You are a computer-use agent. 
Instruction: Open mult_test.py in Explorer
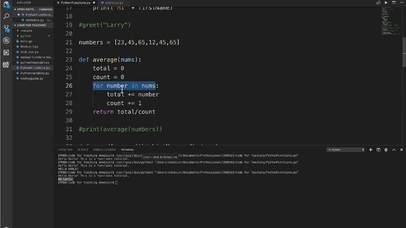pyautogui.click(x=29, y=52)
